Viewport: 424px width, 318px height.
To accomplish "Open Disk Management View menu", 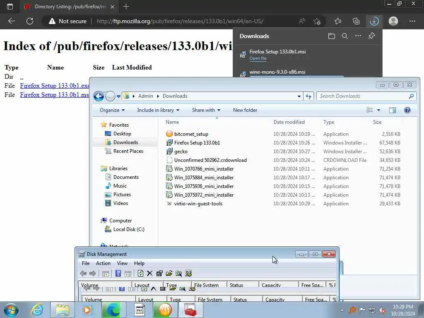I will pyautogui.click(x=122, y=263).
